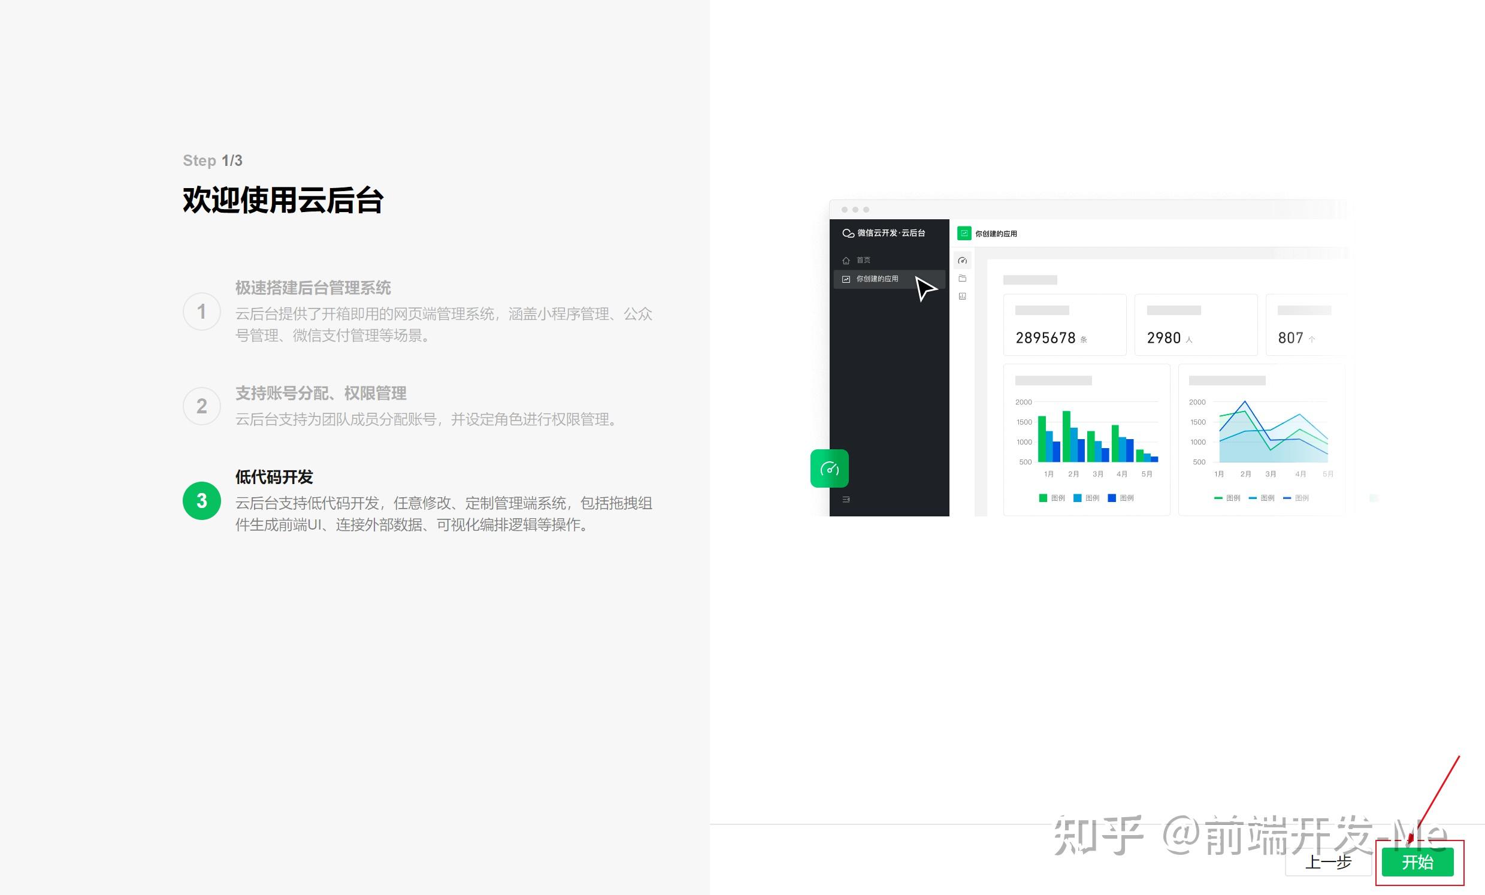Click the 首页 home icon
The height and width of the screenshot is (895, 1485).
(846, 261)
